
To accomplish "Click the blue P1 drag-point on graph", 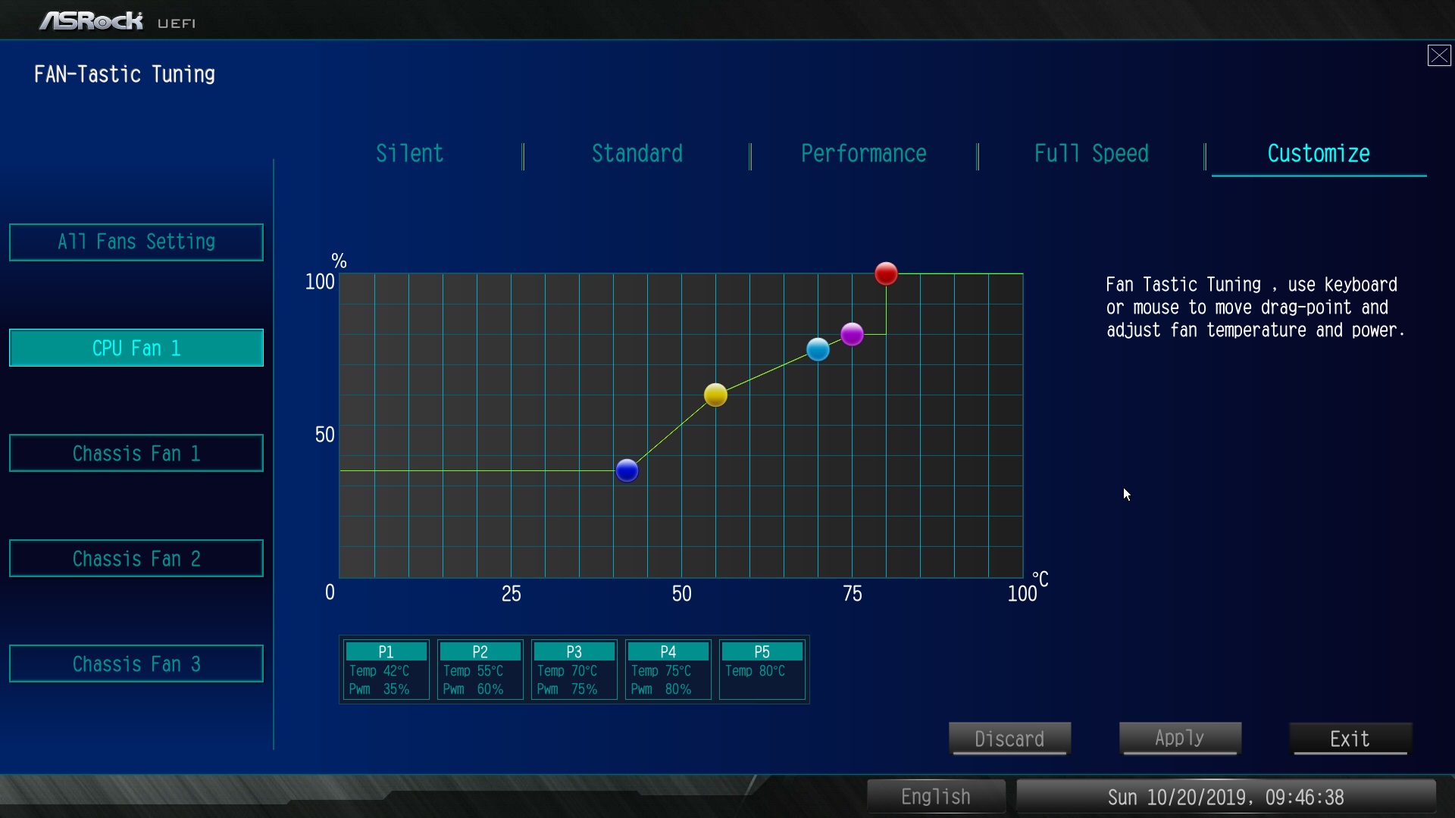I will [627, 470].
